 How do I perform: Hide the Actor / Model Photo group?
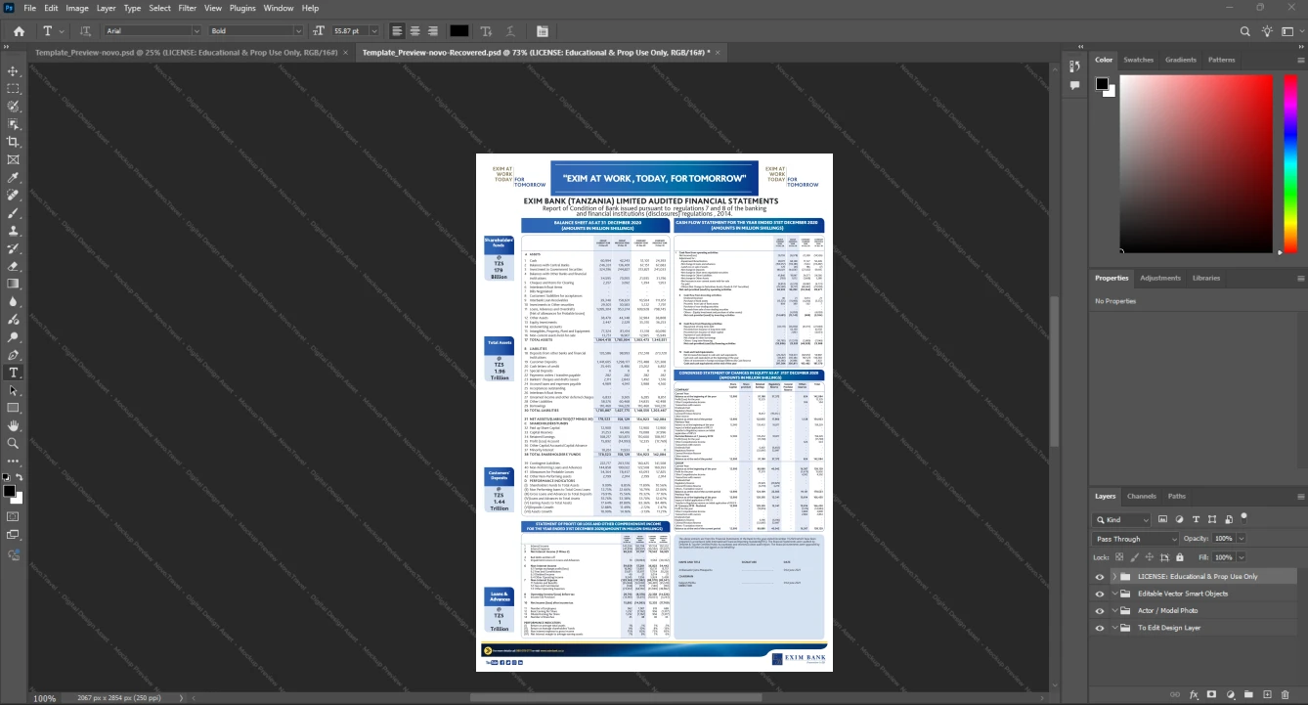point(1100,611)
